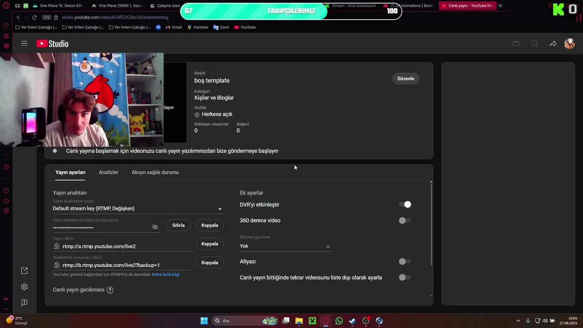Screen dimensions: 583x328
Task: Click the bookmark icon in Studio header
Action: (534, 43)
